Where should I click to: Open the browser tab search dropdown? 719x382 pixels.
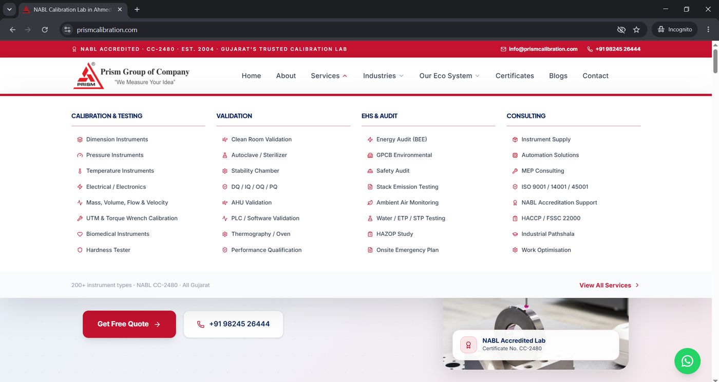(x=9, y=9)
